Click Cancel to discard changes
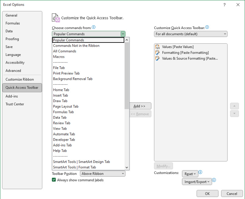 (x=232, y=193)
